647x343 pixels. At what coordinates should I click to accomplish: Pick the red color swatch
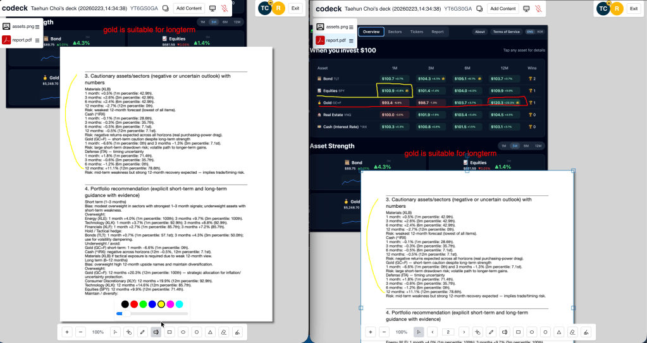(134, 304)
